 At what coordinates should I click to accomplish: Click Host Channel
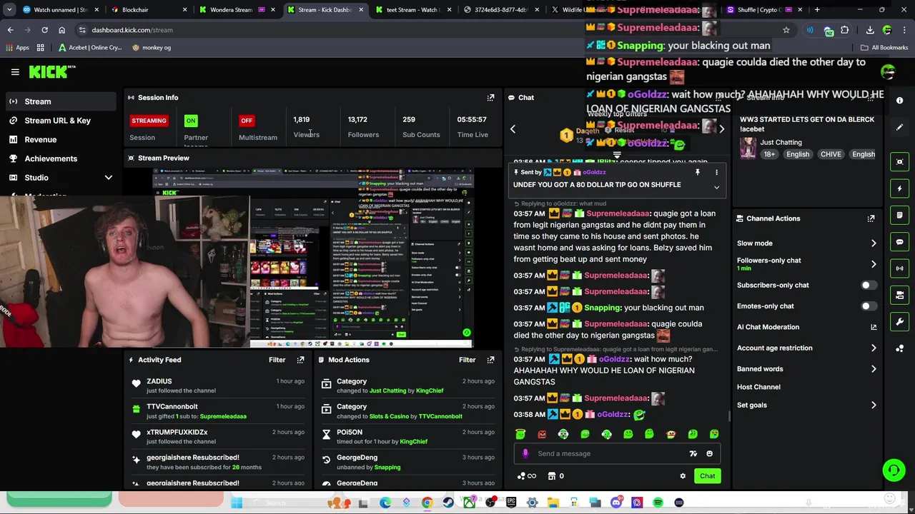tap(758, 387)
